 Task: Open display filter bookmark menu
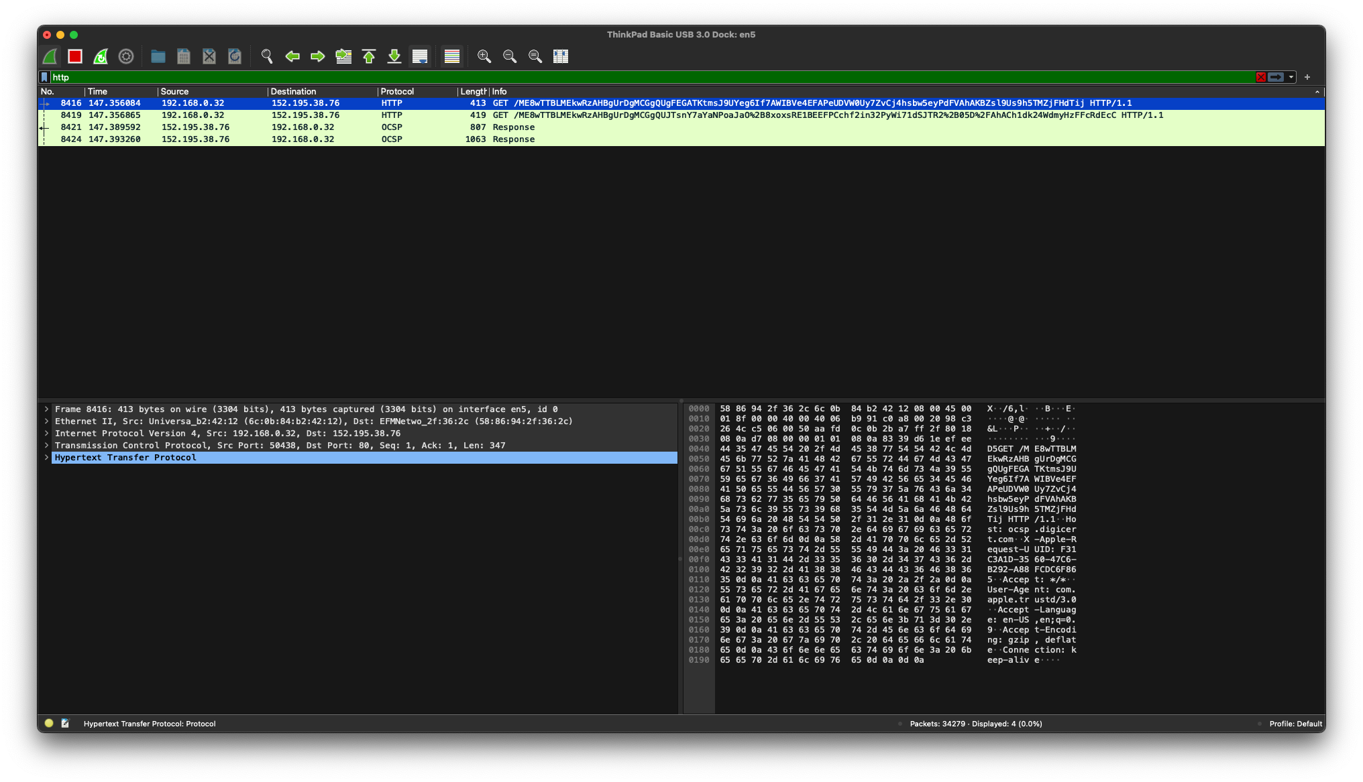tap(45, 77)
